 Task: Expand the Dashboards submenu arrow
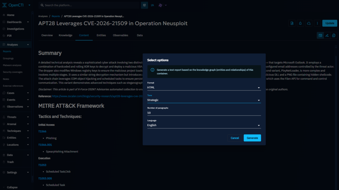click(28, 22)
